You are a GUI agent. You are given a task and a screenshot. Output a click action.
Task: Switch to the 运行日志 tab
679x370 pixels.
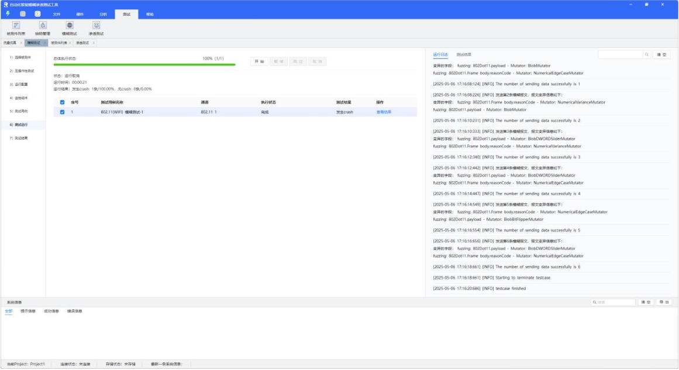tap(440, 54)
